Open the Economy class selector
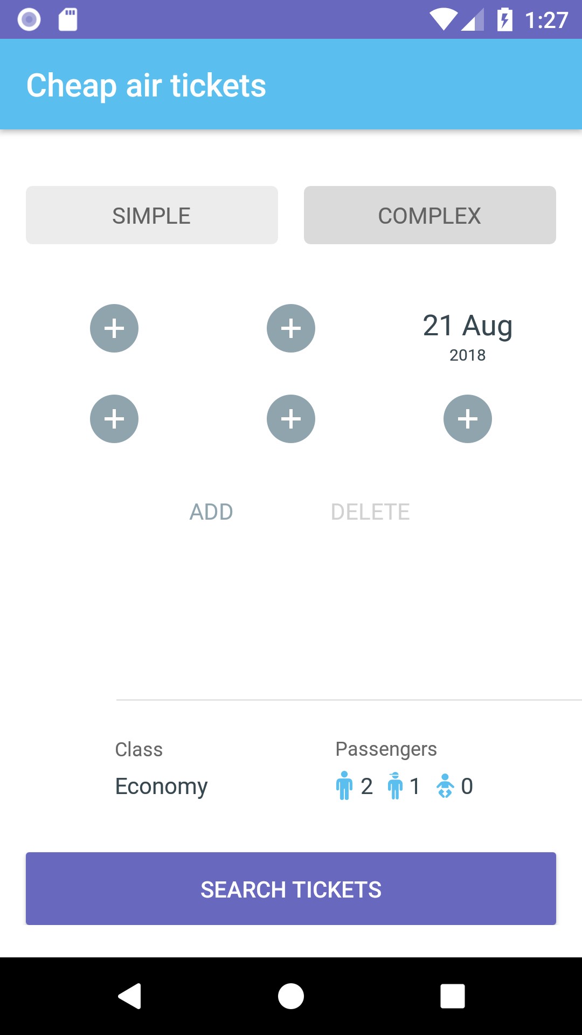 pos(161,786)
